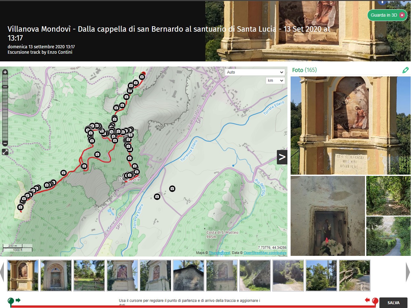Zoom in on the map
Screen dimensions: 411x308
(x=5, y=72)
